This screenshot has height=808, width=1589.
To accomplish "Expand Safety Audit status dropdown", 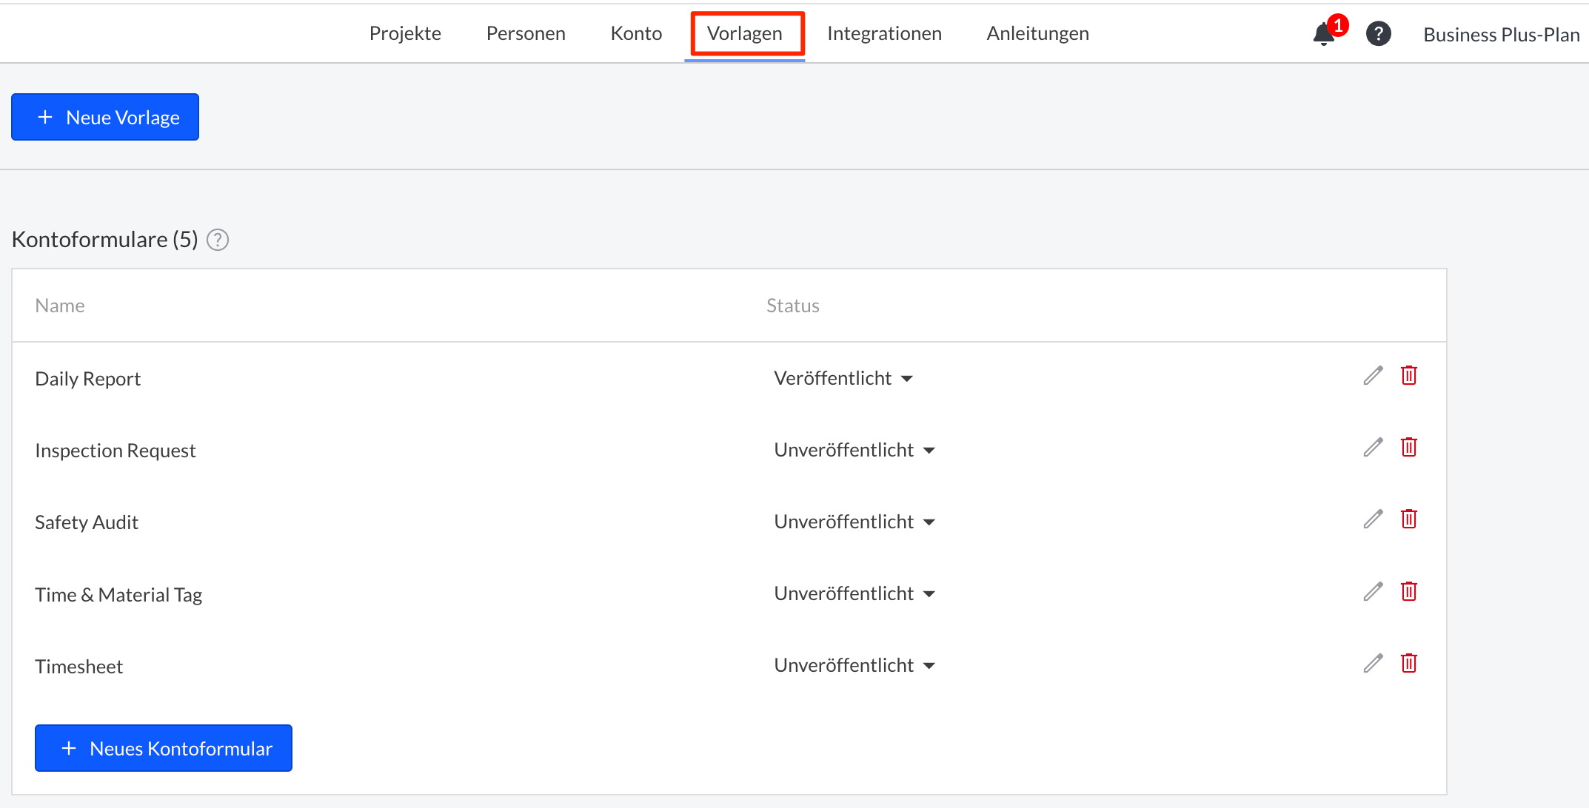I will click(854, 522).
